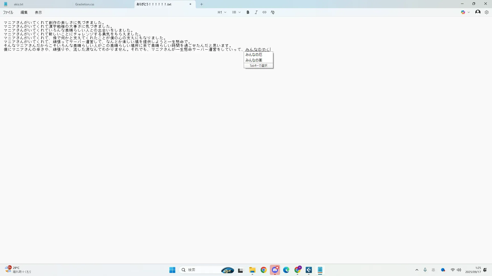Screen dimensions: 492x276
Task: Open Google Chrome from the taskbar
Action: click(263, 270)
